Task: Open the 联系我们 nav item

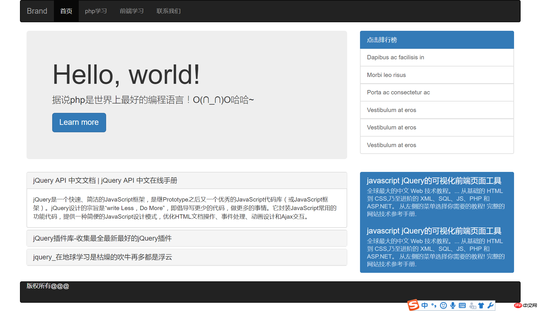Action: (168, 11)
